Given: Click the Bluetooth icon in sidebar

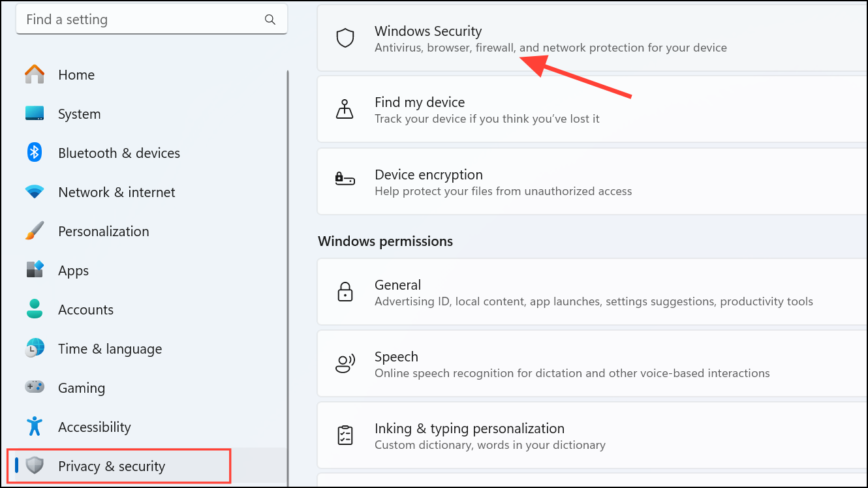Looking at the screenshot, I should 35,153.
